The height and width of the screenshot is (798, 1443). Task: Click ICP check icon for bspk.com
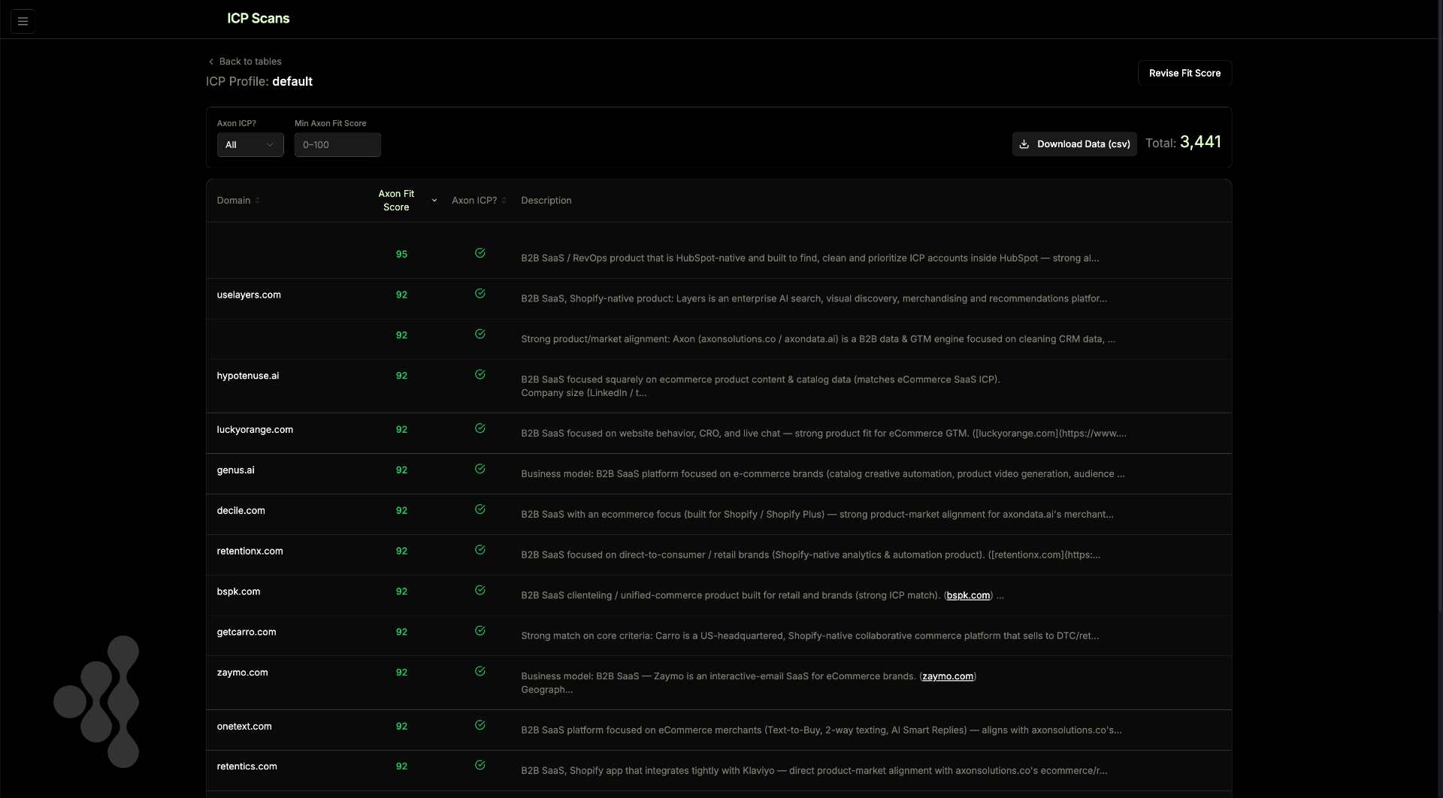click(x=480, y=591)
